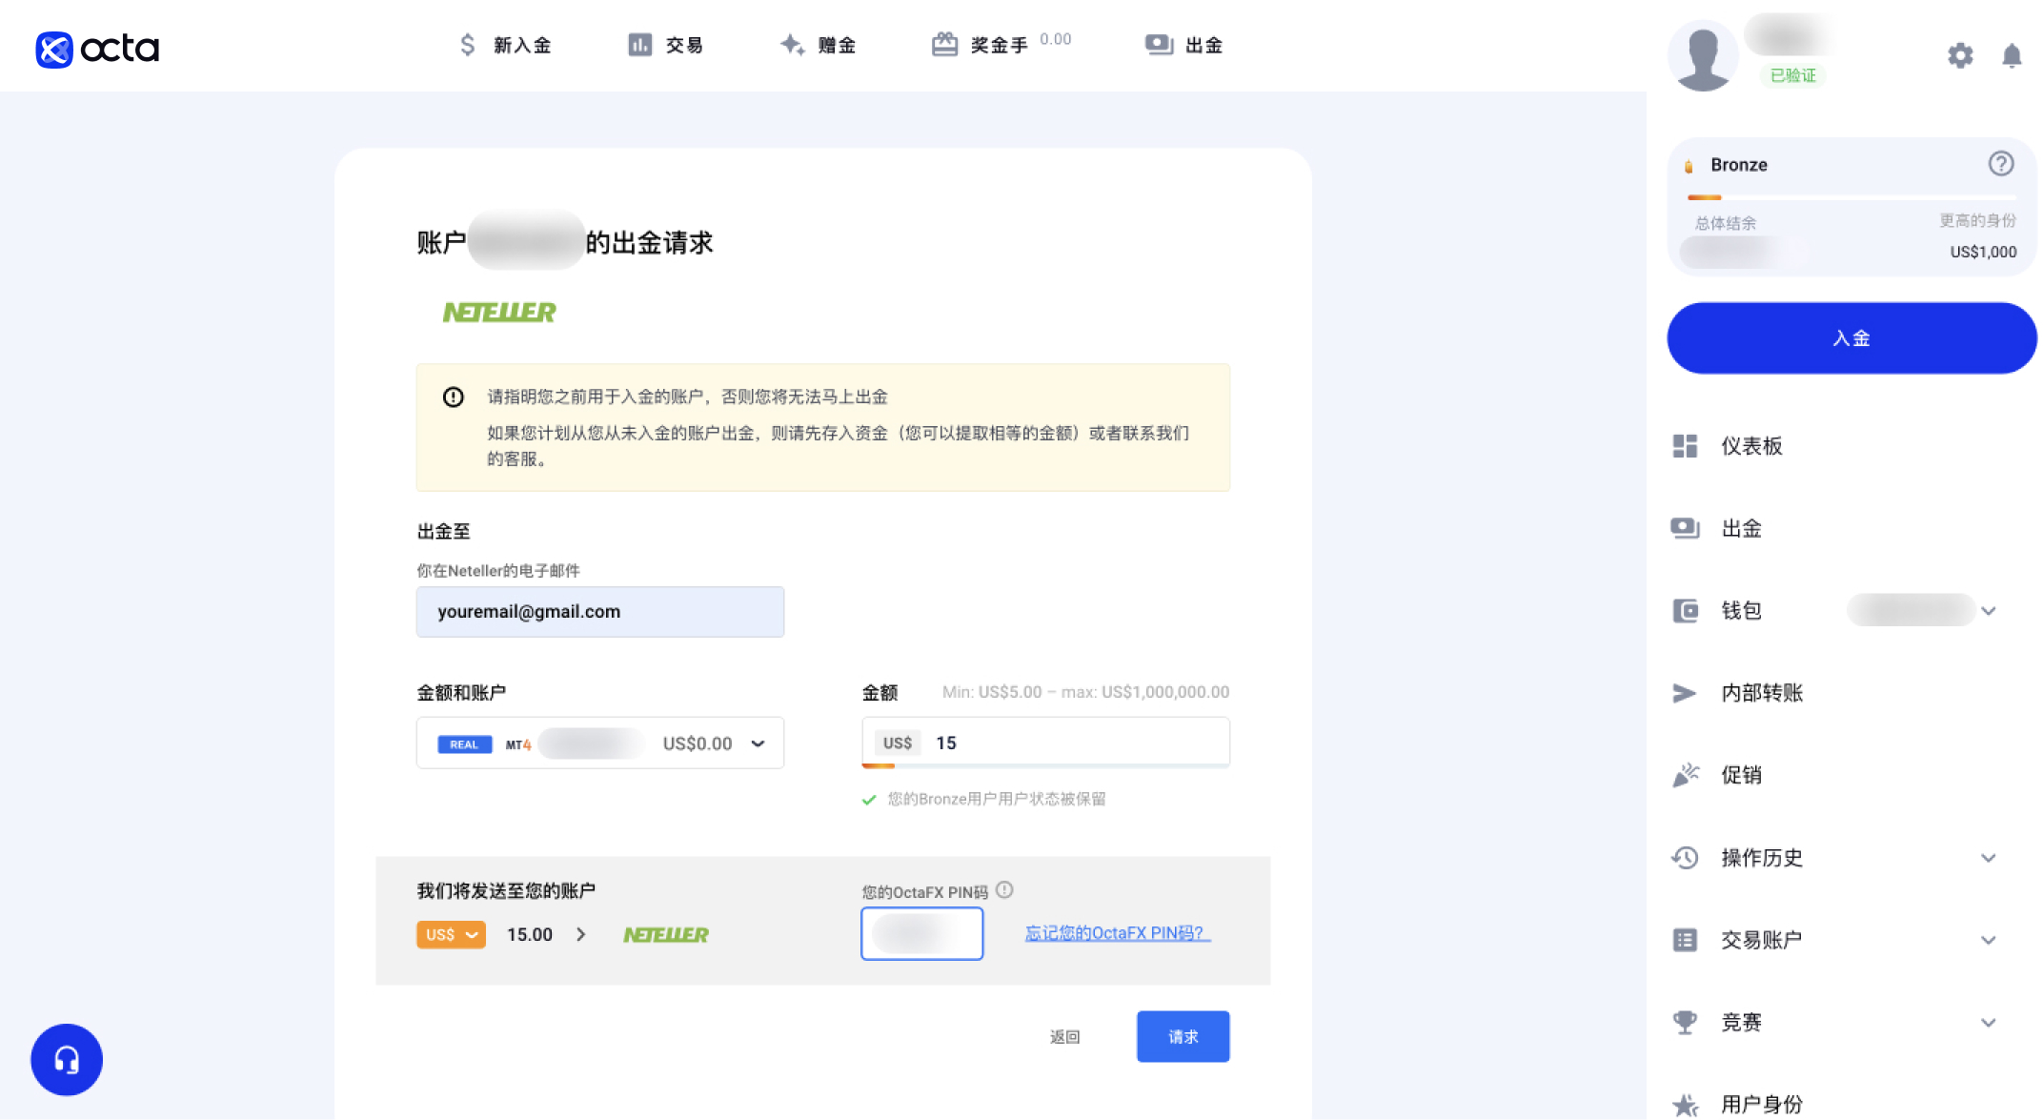
Task: Click the 入金 deposit button
Action: pos(1851,338)
